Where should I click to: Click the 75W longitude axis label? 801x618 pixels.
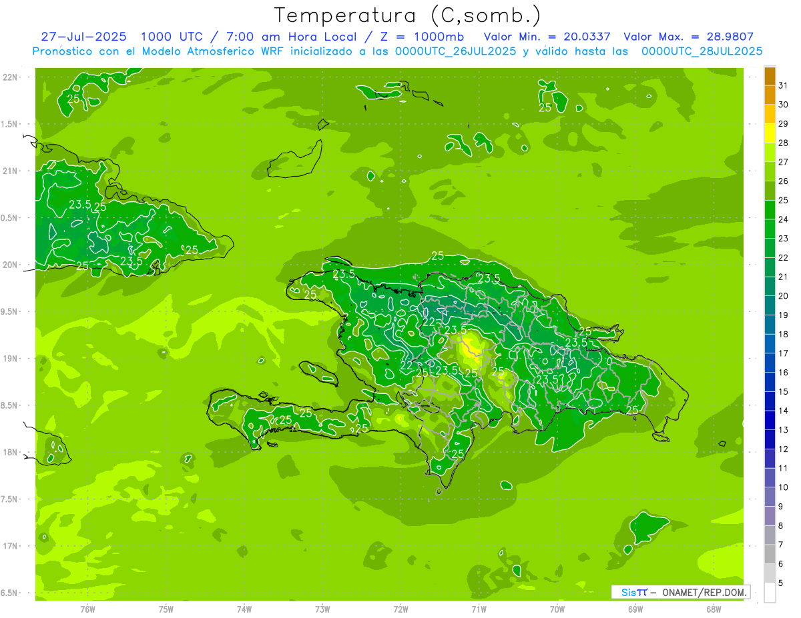point(166,609)
